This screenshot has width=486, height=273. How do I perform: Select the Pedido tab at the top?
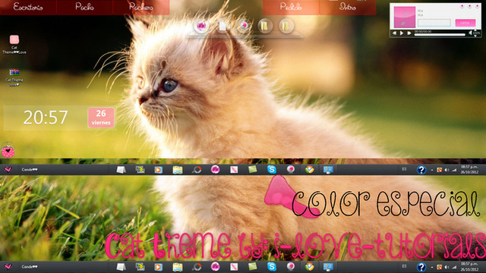[x=291, y=7]
